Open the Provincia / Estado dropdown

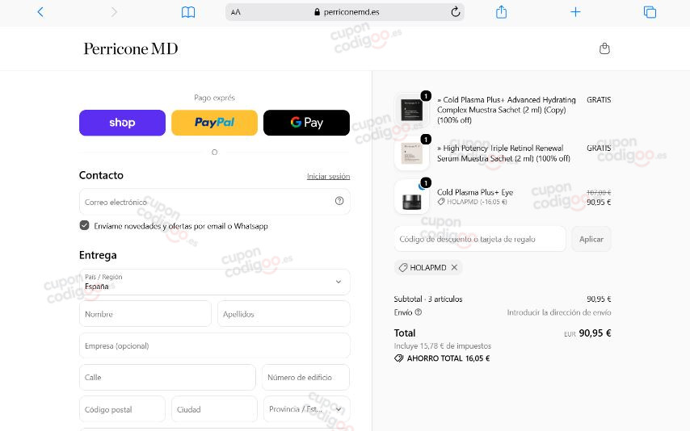pyautogui.click(x=307, y=409)
